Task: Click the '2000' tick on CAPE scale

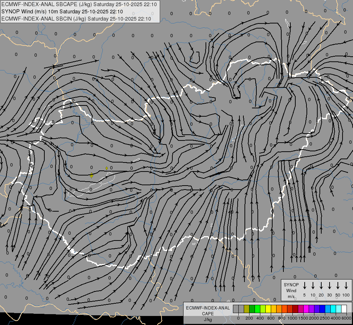Action: (x=314, y=318)
